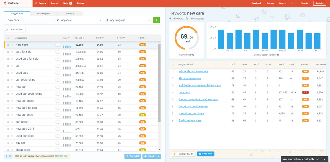
Task: Toggle the Results filter switch
Action: tap(7, 29)
